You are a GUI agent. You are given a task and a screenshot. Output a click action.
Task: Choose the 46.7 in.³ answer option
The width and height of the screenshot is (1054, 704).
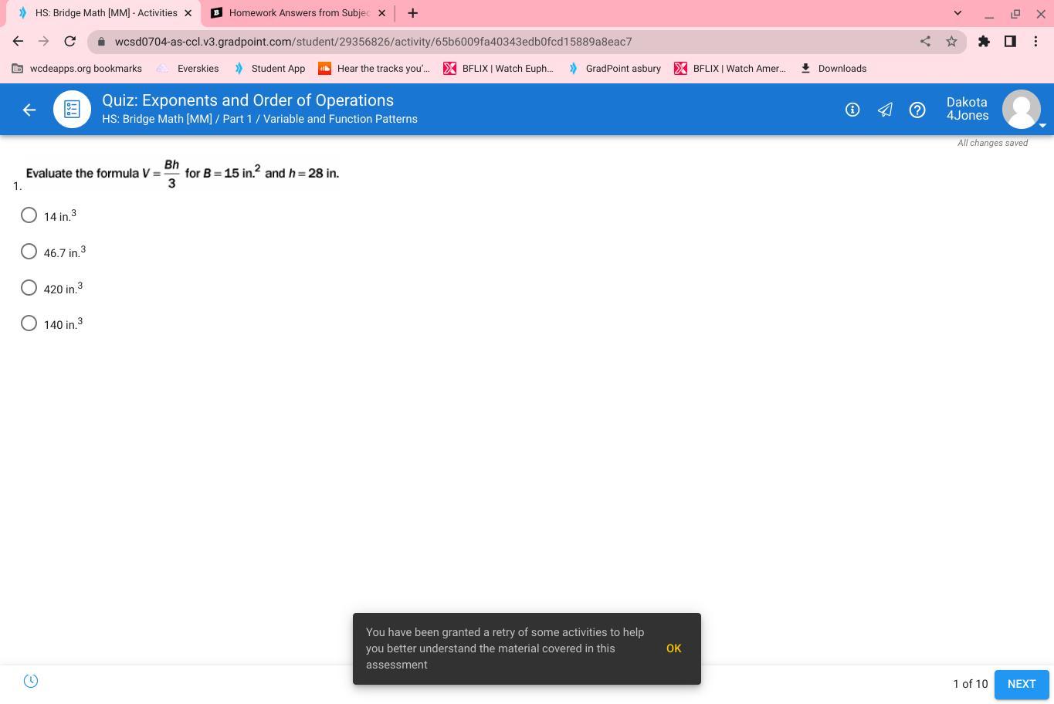pos(29,252)
